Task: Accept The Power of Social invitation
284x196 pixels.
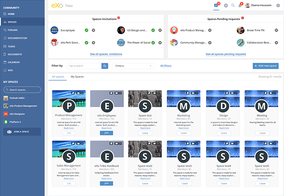Action: 153,43
